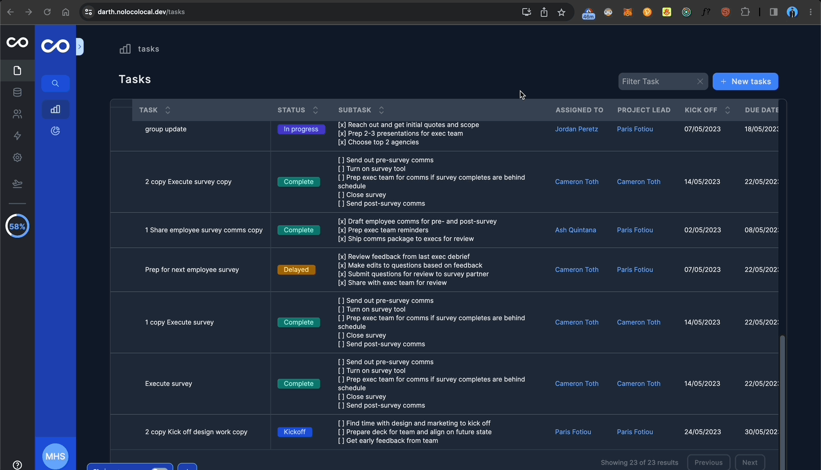Toggle the browser side panel button

coord(773,12)
